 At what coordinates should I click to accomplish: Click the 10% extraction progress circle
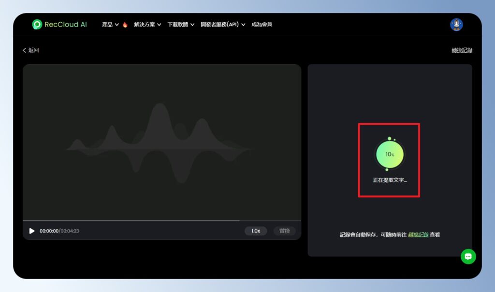point(389,153)
